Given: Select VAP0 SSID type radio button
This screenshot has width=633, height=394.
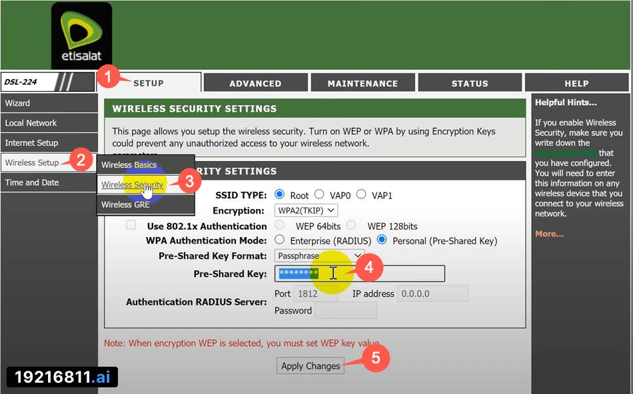Looking at the screenshot, I should tap(319, 195).
